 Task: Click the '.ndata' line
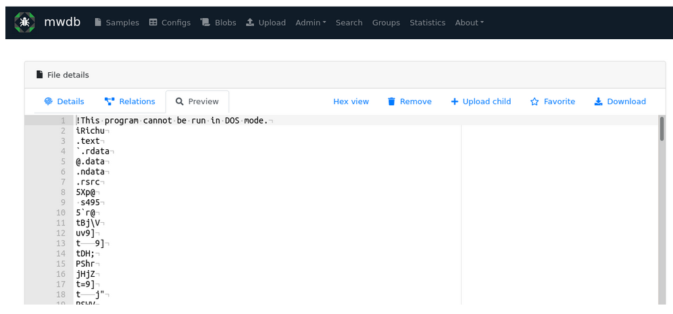point(90,172)
